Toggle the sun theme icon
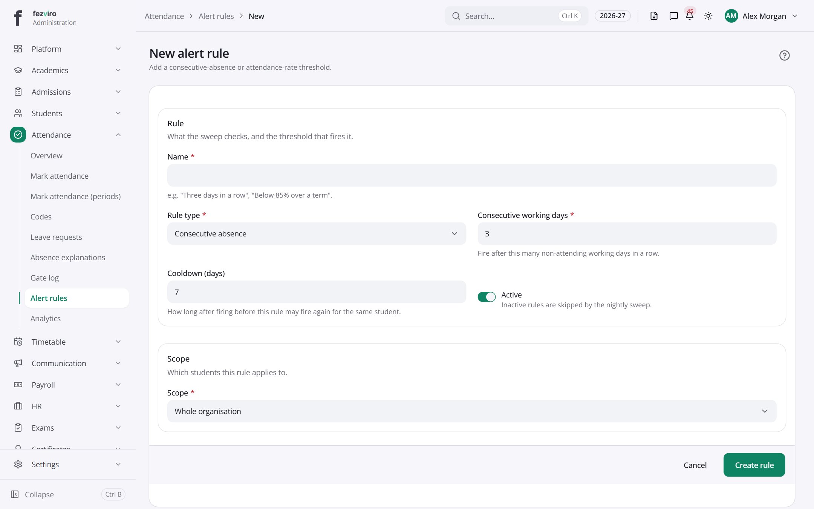814x509 pixels. [708, 16]
